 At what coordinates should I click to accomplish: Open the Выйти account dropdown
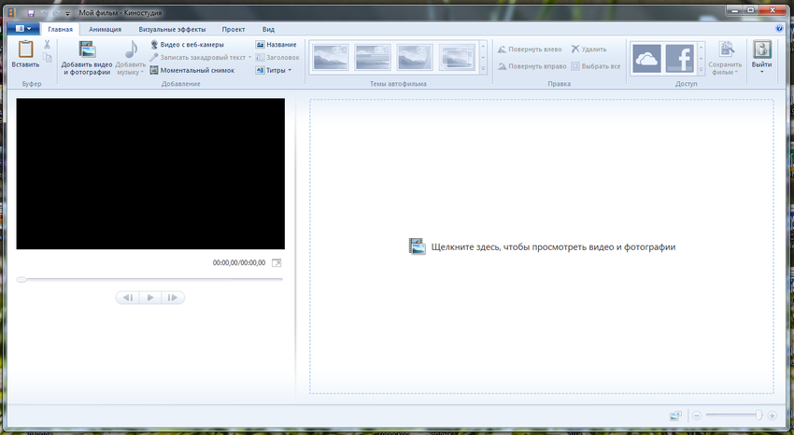pyautogui.click(x=762, y=71)
